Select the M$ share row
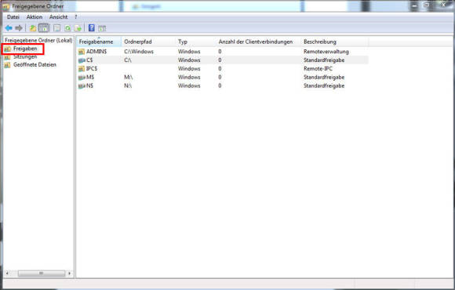 point(222,77)
